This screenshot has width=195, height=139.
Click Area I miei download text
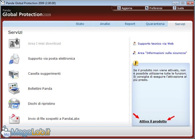(44, 43)
